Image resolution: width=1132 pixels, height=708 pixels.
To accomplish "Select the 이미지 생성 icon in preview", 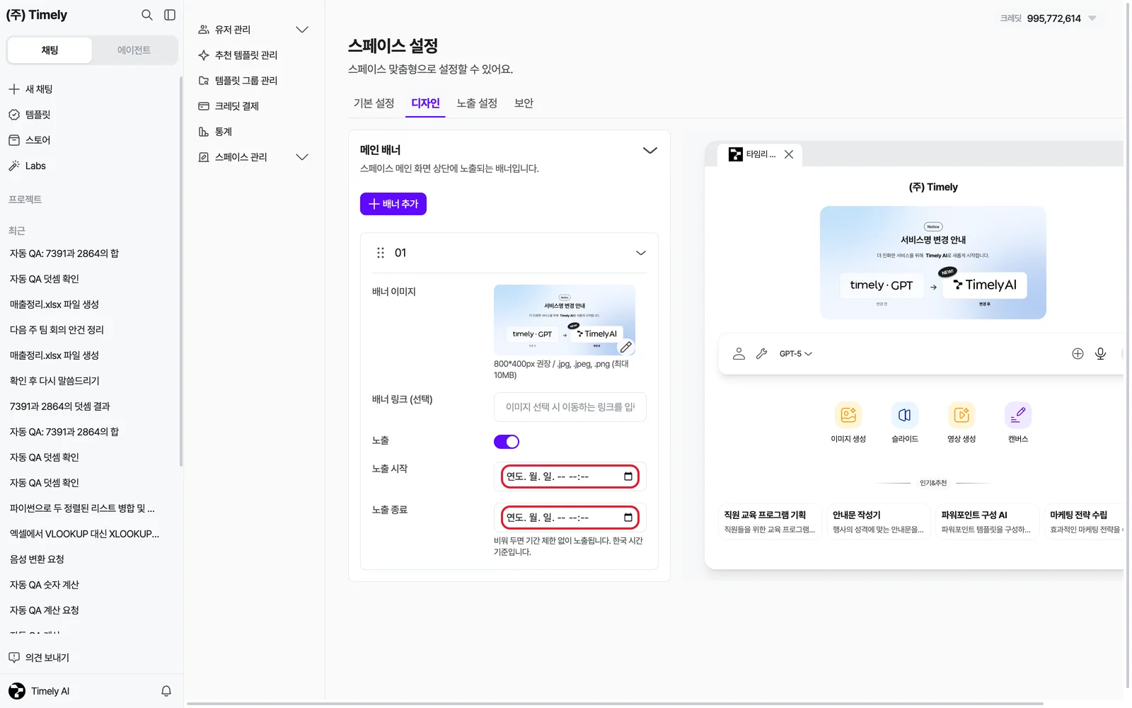I will click(848, 415).
